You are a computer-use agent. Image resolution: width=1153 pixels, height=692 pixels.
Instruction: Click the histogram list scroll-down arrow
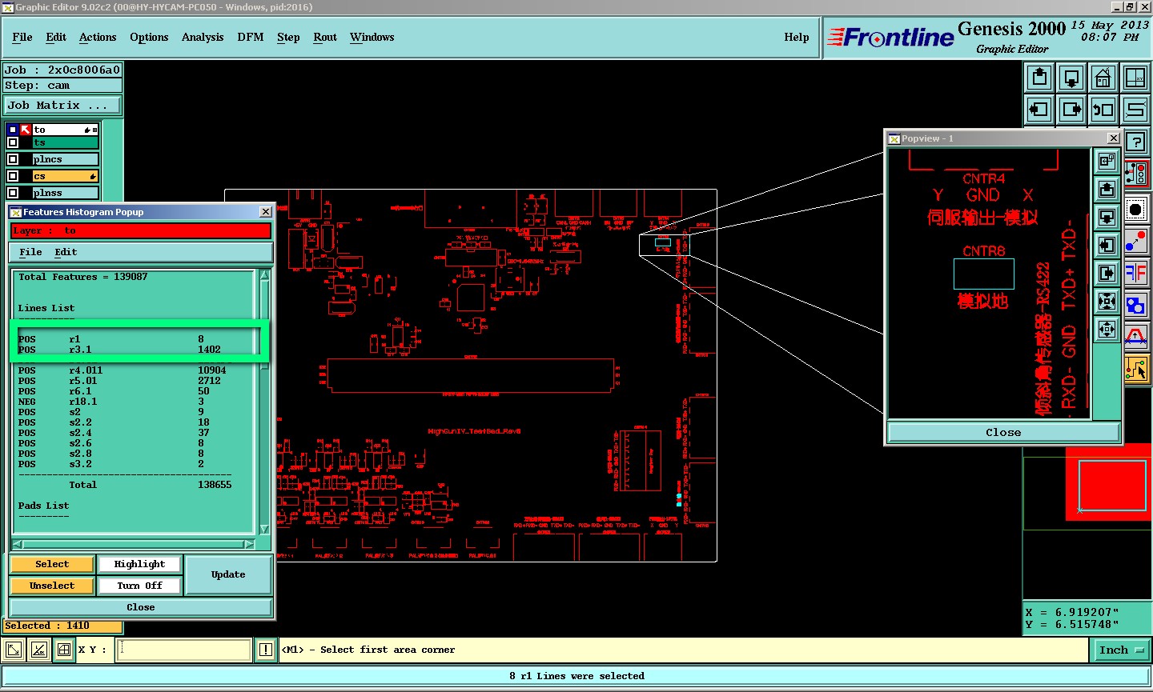(x=265, y=529)
